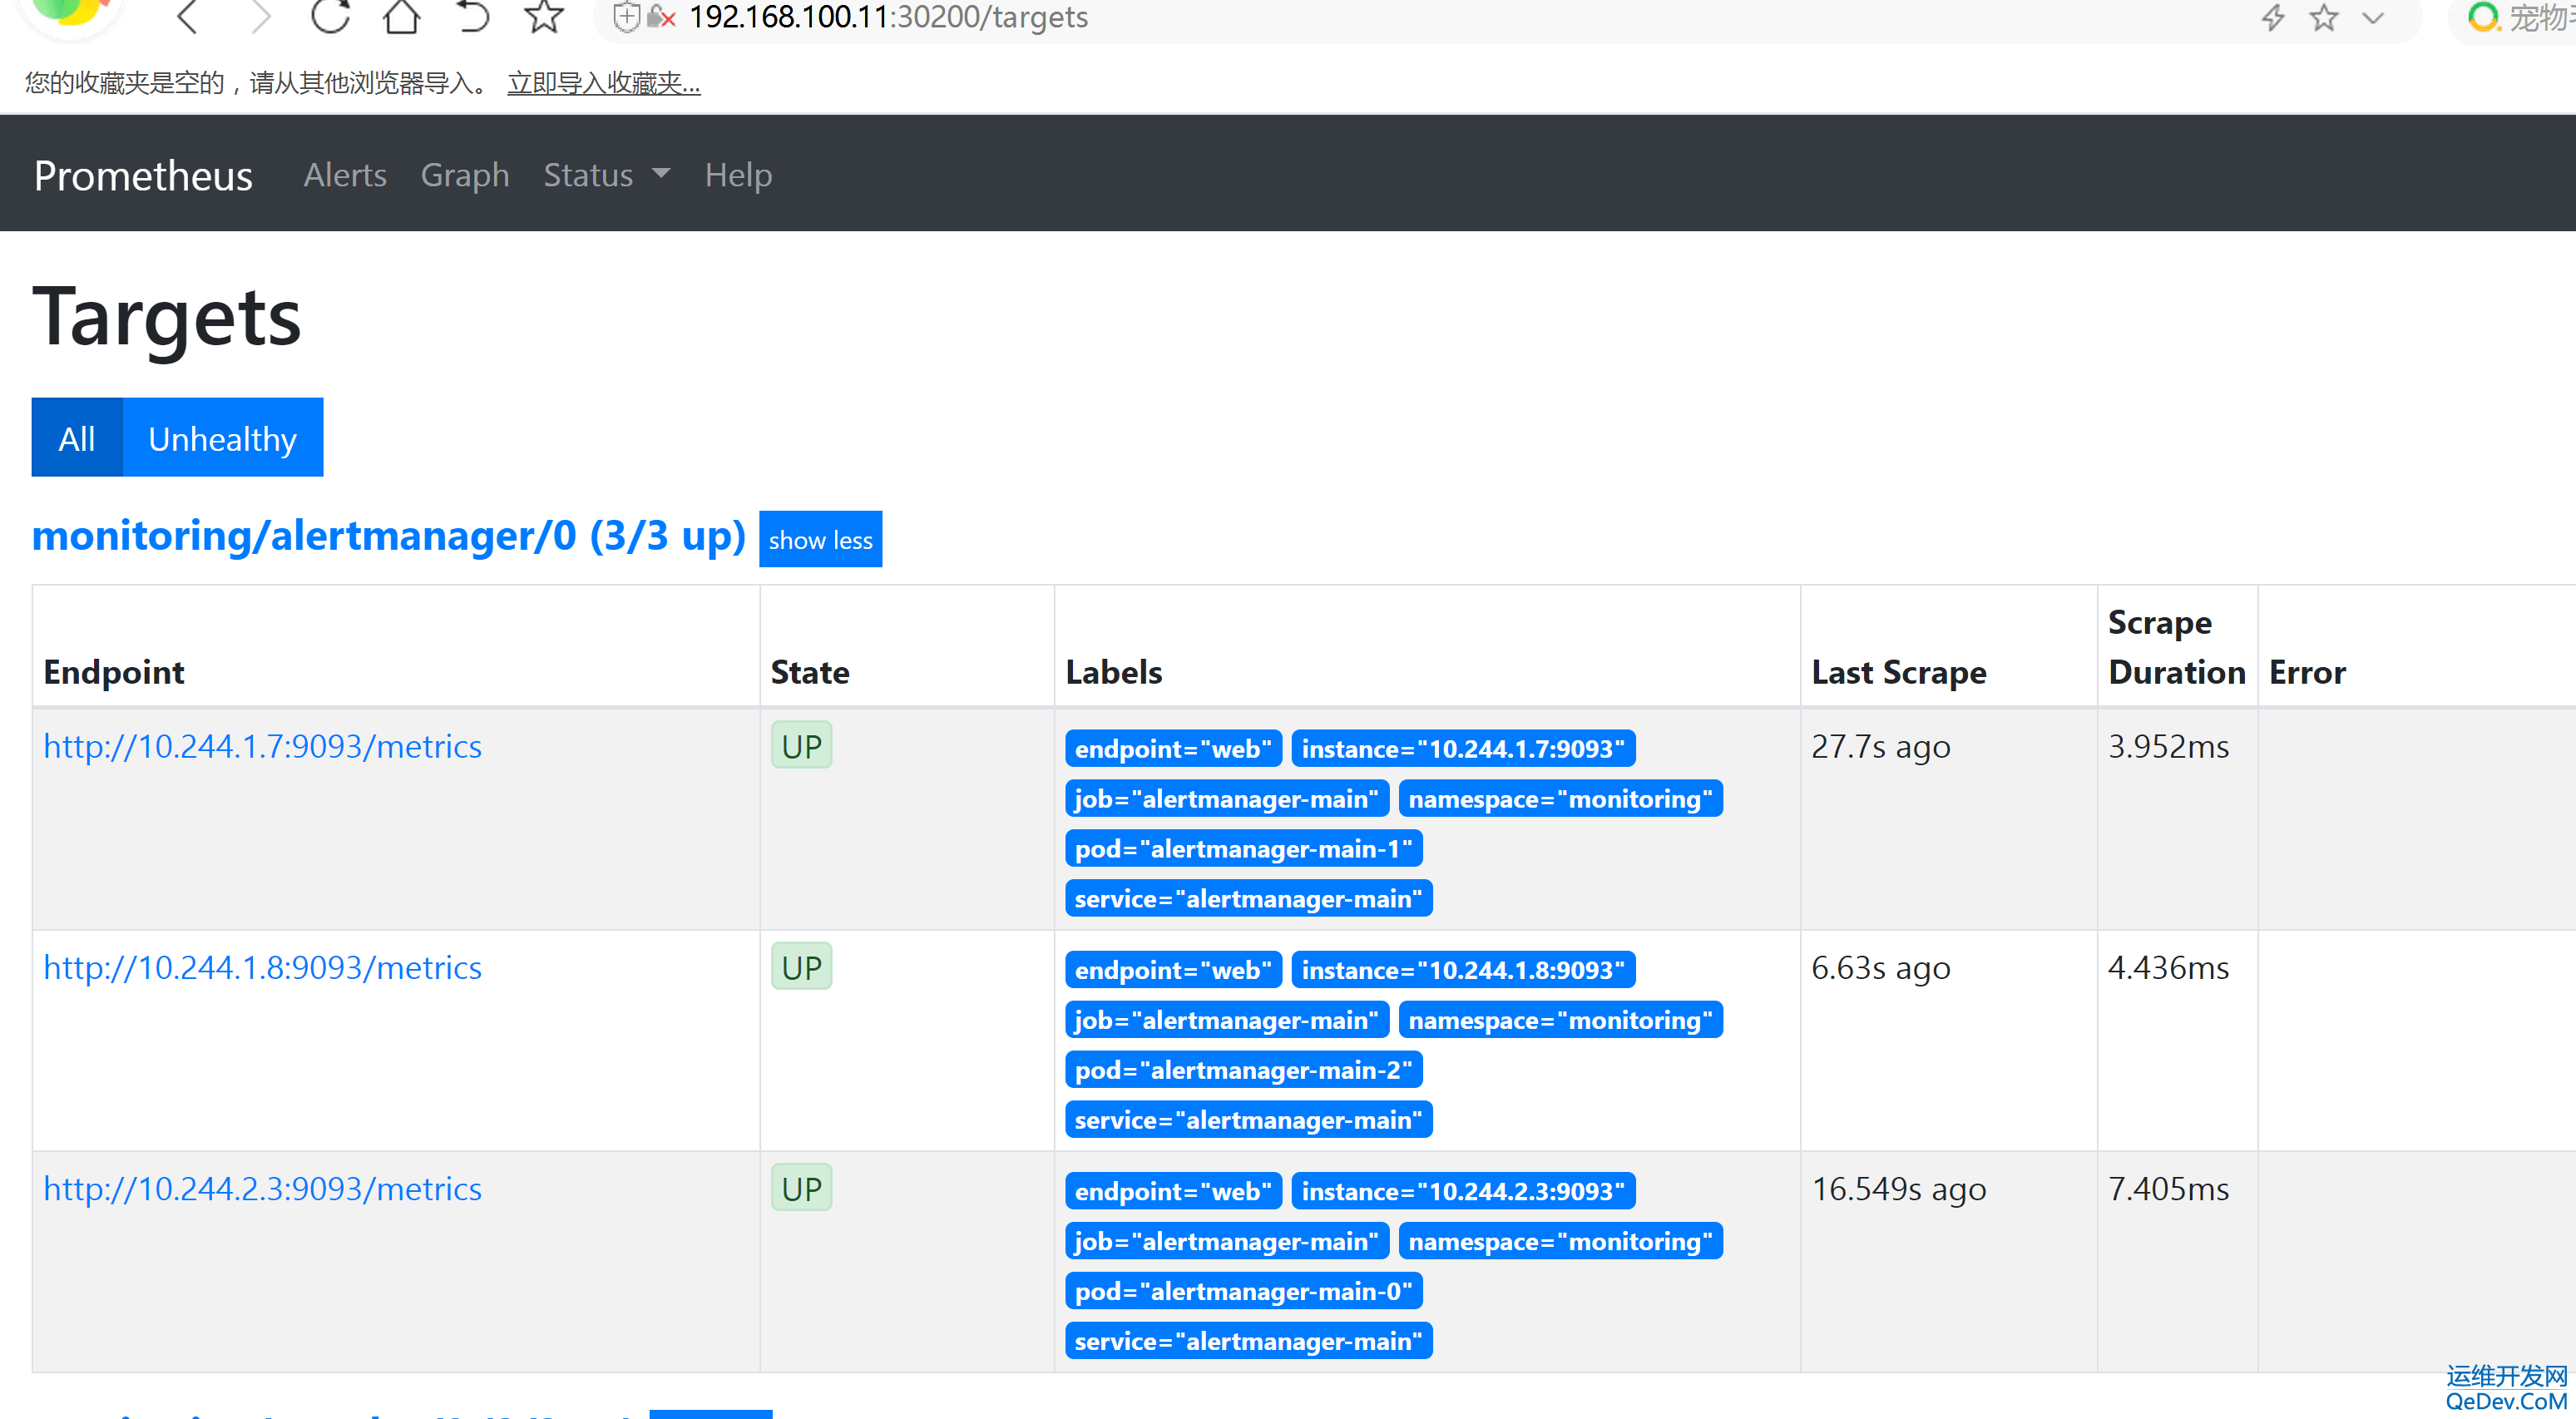Click the 7.405ms scrape duration

pyautogui.click(x=2168, y=1189)
